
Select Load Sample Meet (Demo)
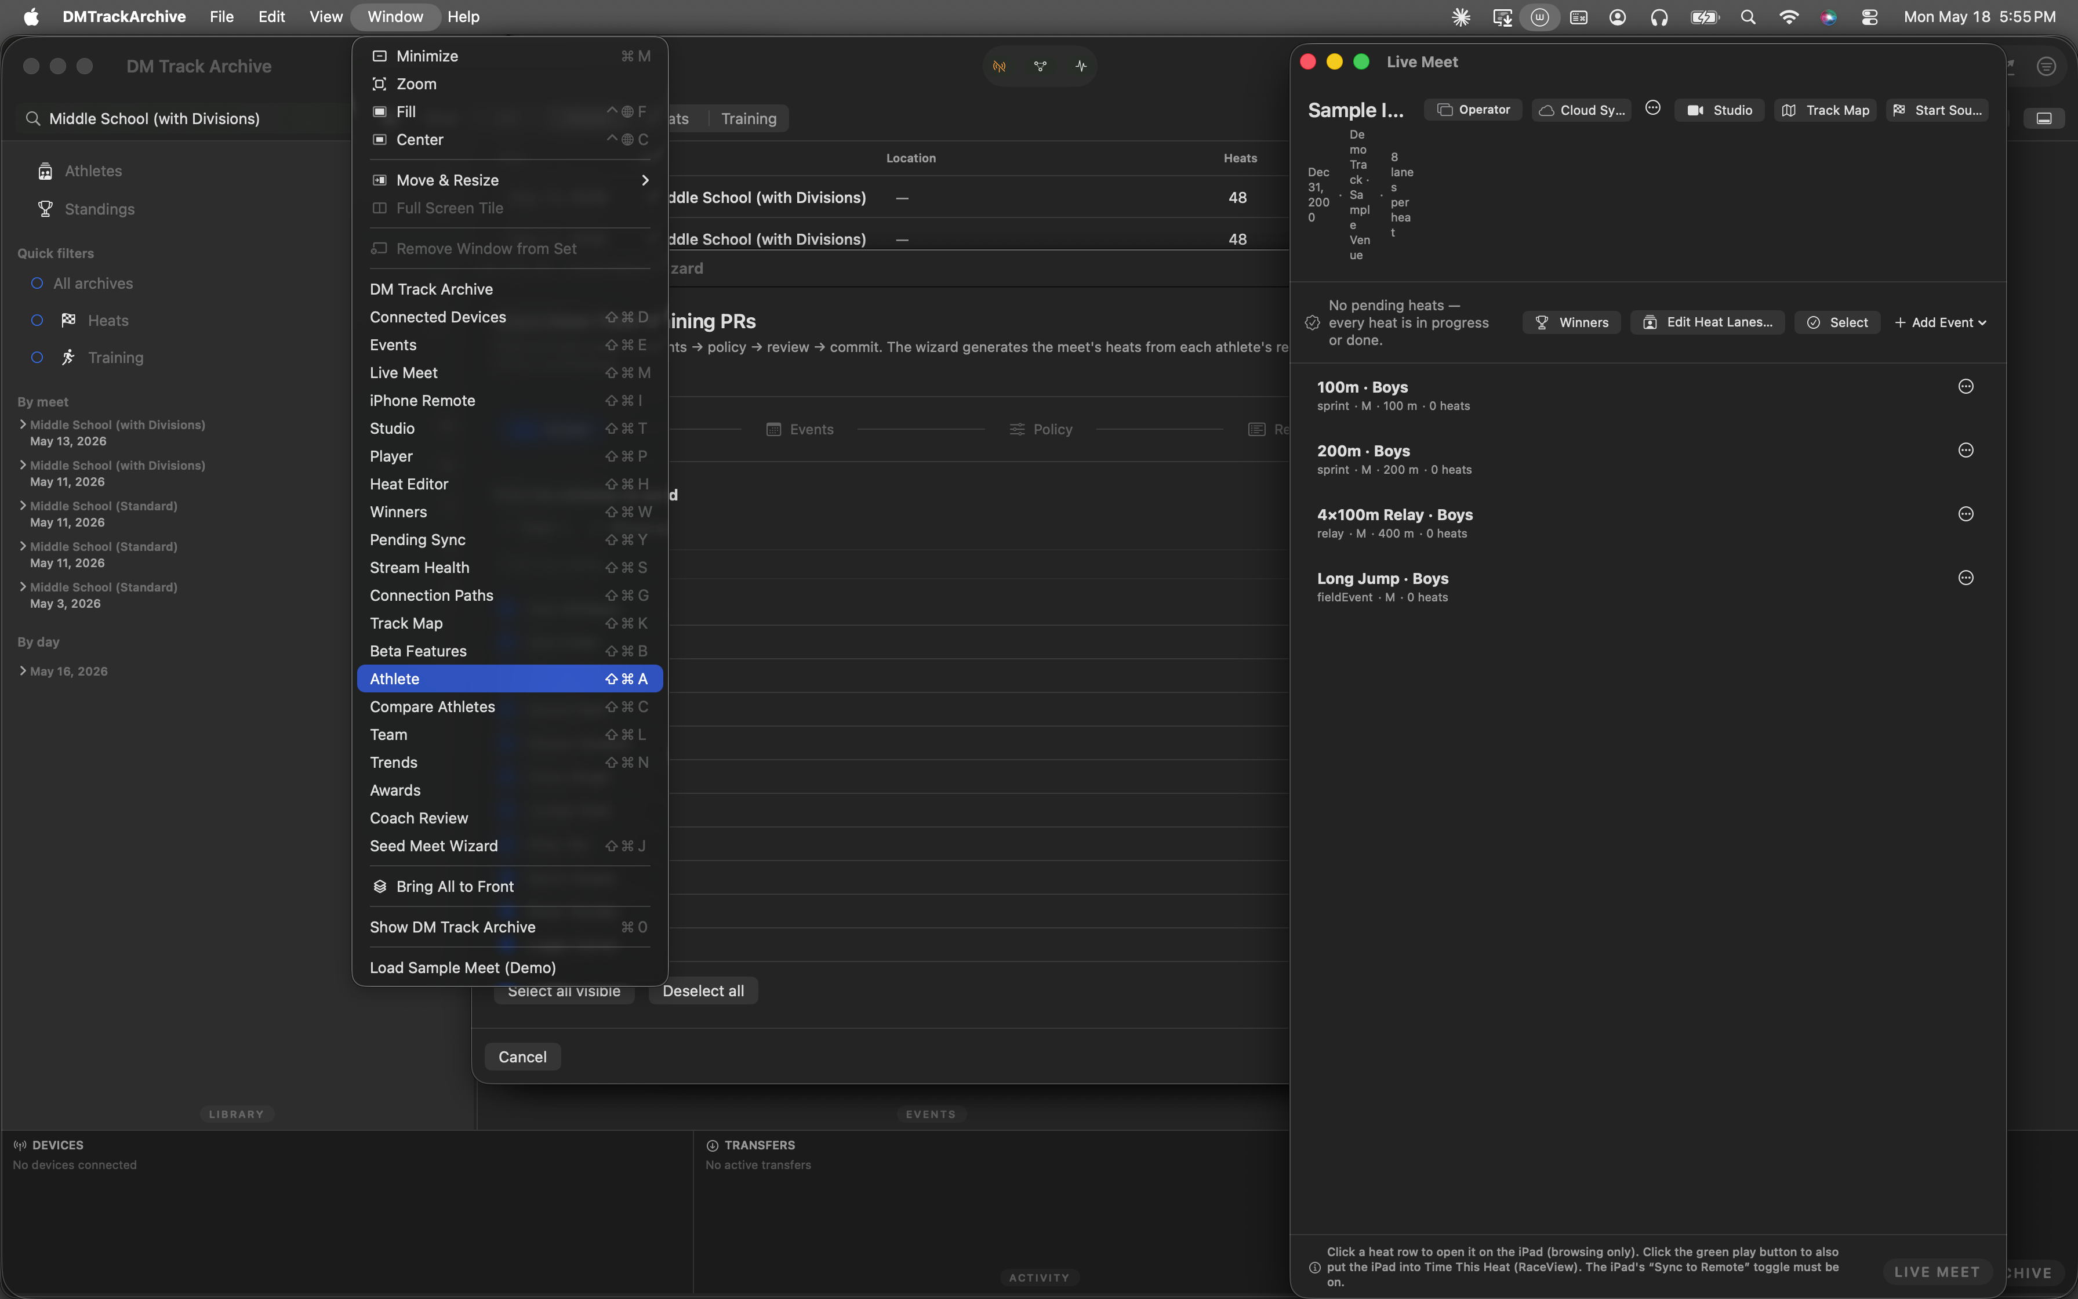(x=510, y=967)
